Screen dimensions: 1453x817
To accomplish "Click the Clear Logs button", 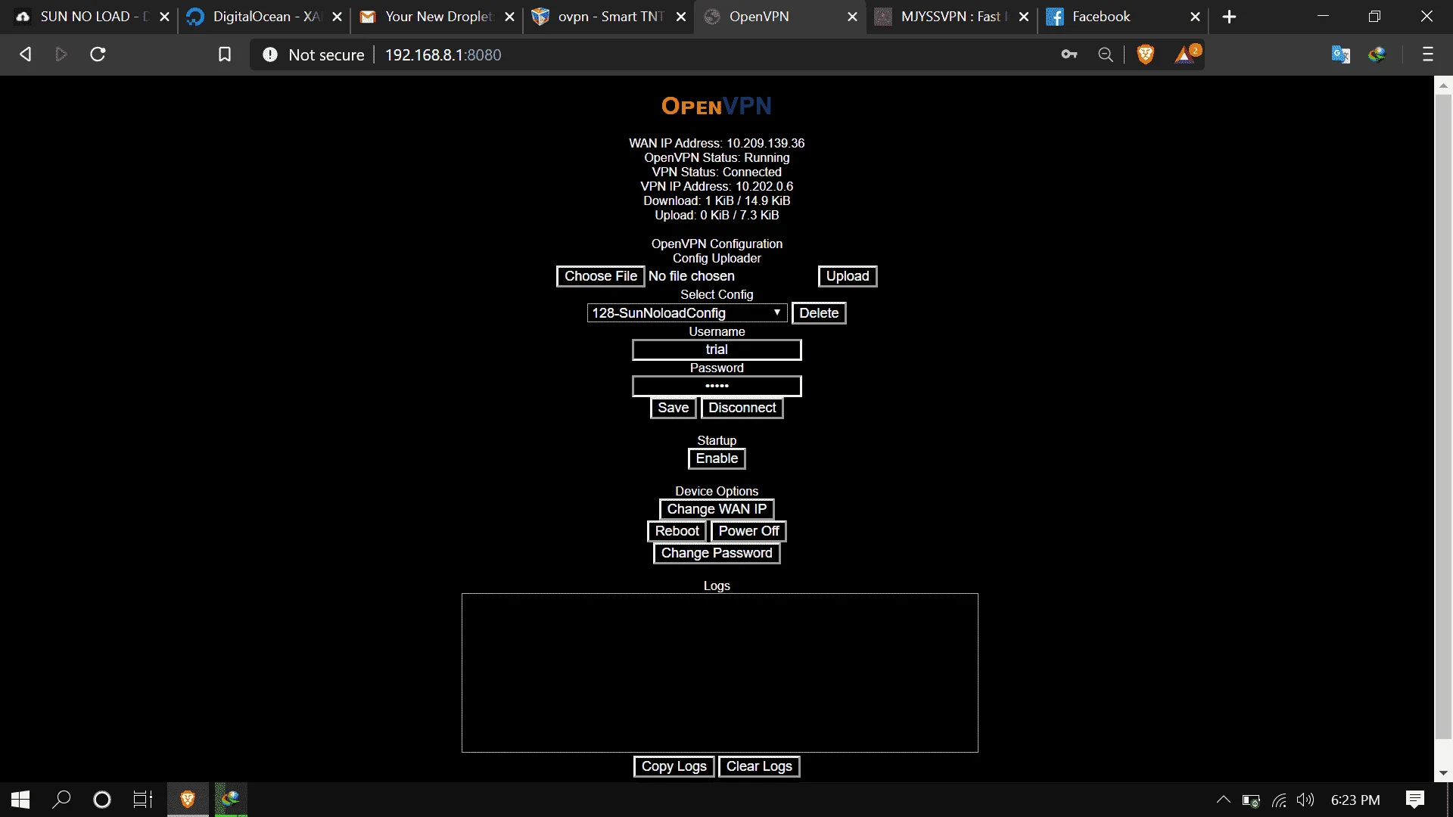I will tap(759, 766).
